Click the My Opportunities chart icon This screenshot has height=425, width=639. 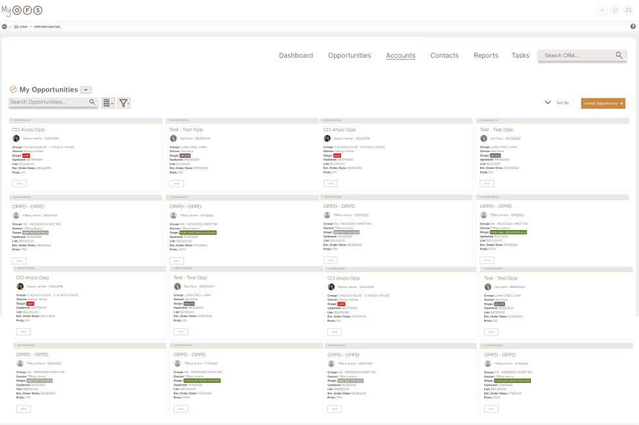click(13, 90)
